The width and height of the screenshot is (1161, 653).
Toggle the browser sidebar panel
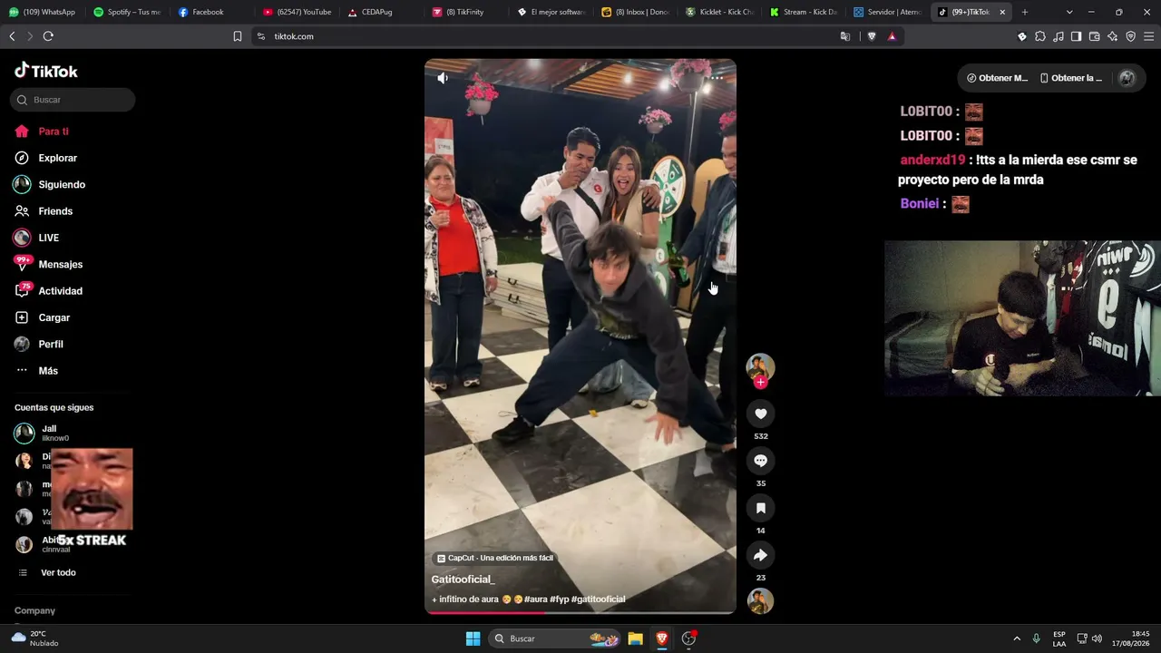[x=1076, y=36]
